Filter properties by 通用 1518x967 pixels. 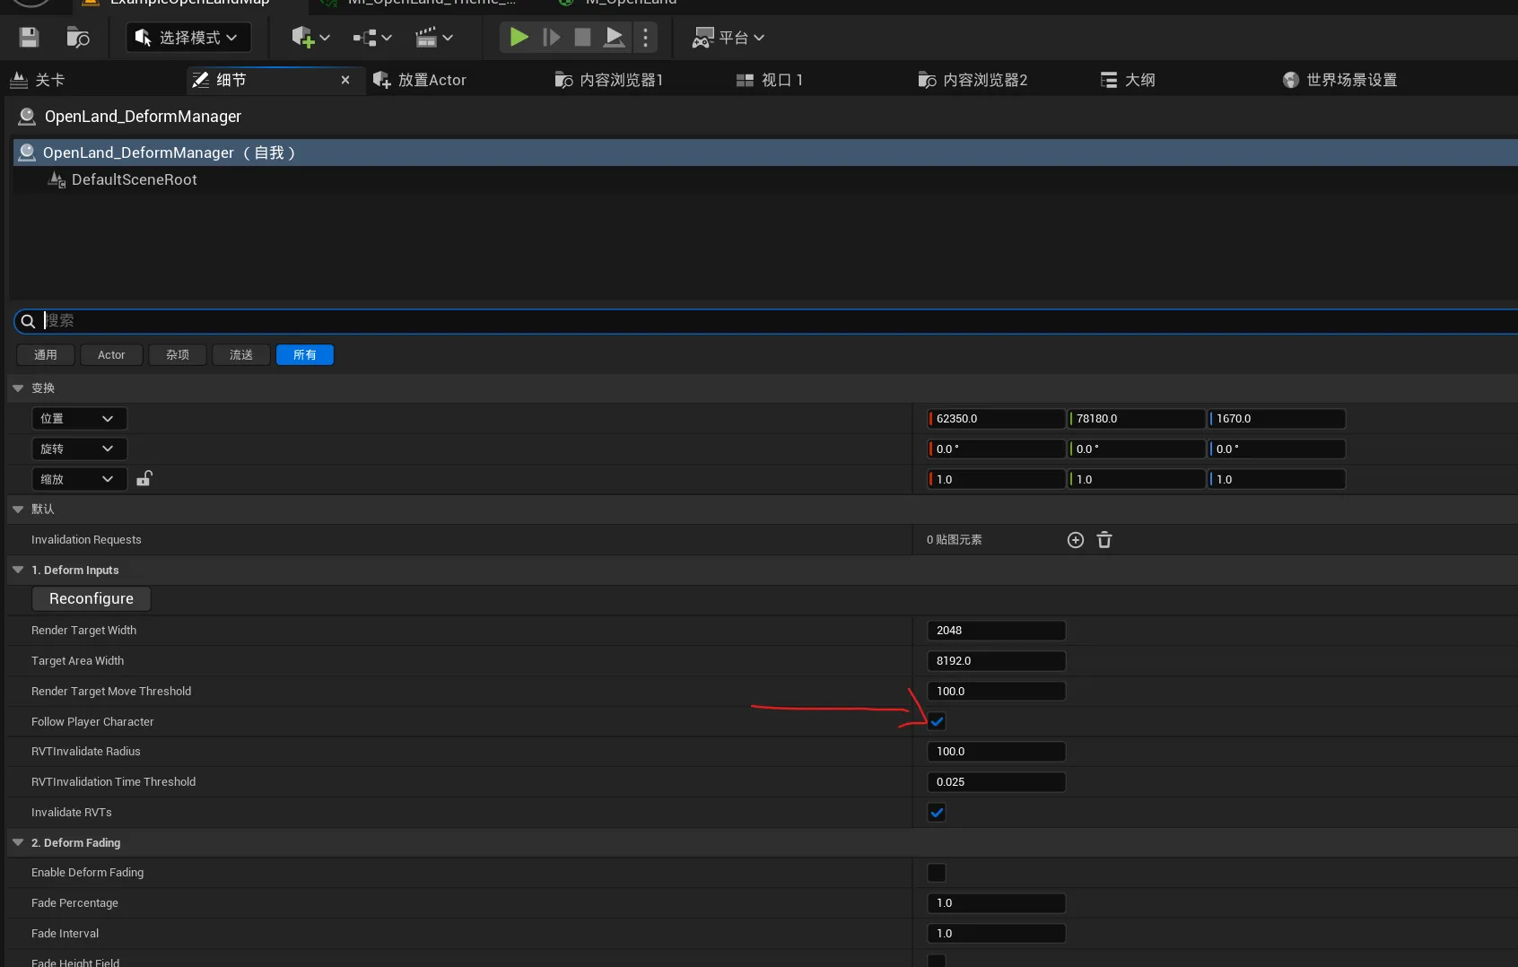tap(45, 355)
